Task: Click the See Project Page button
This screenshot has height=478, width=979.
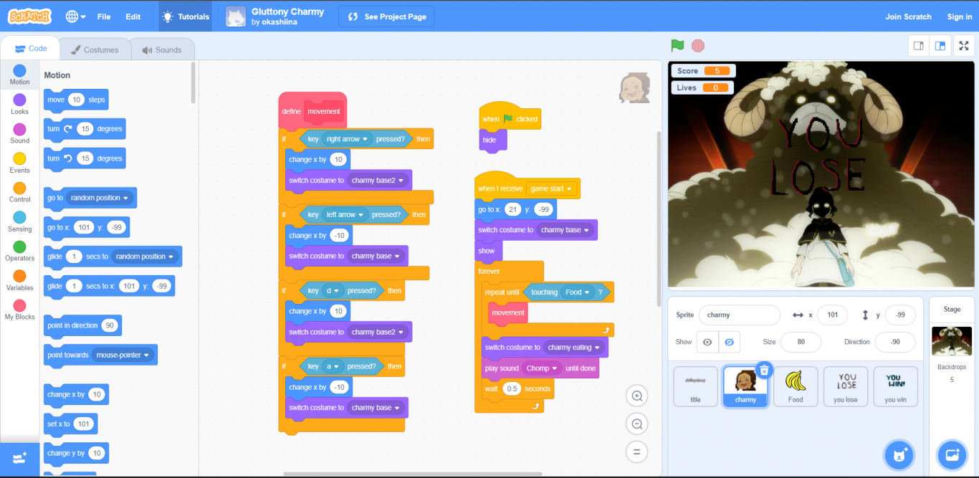Action: (386, 16)
